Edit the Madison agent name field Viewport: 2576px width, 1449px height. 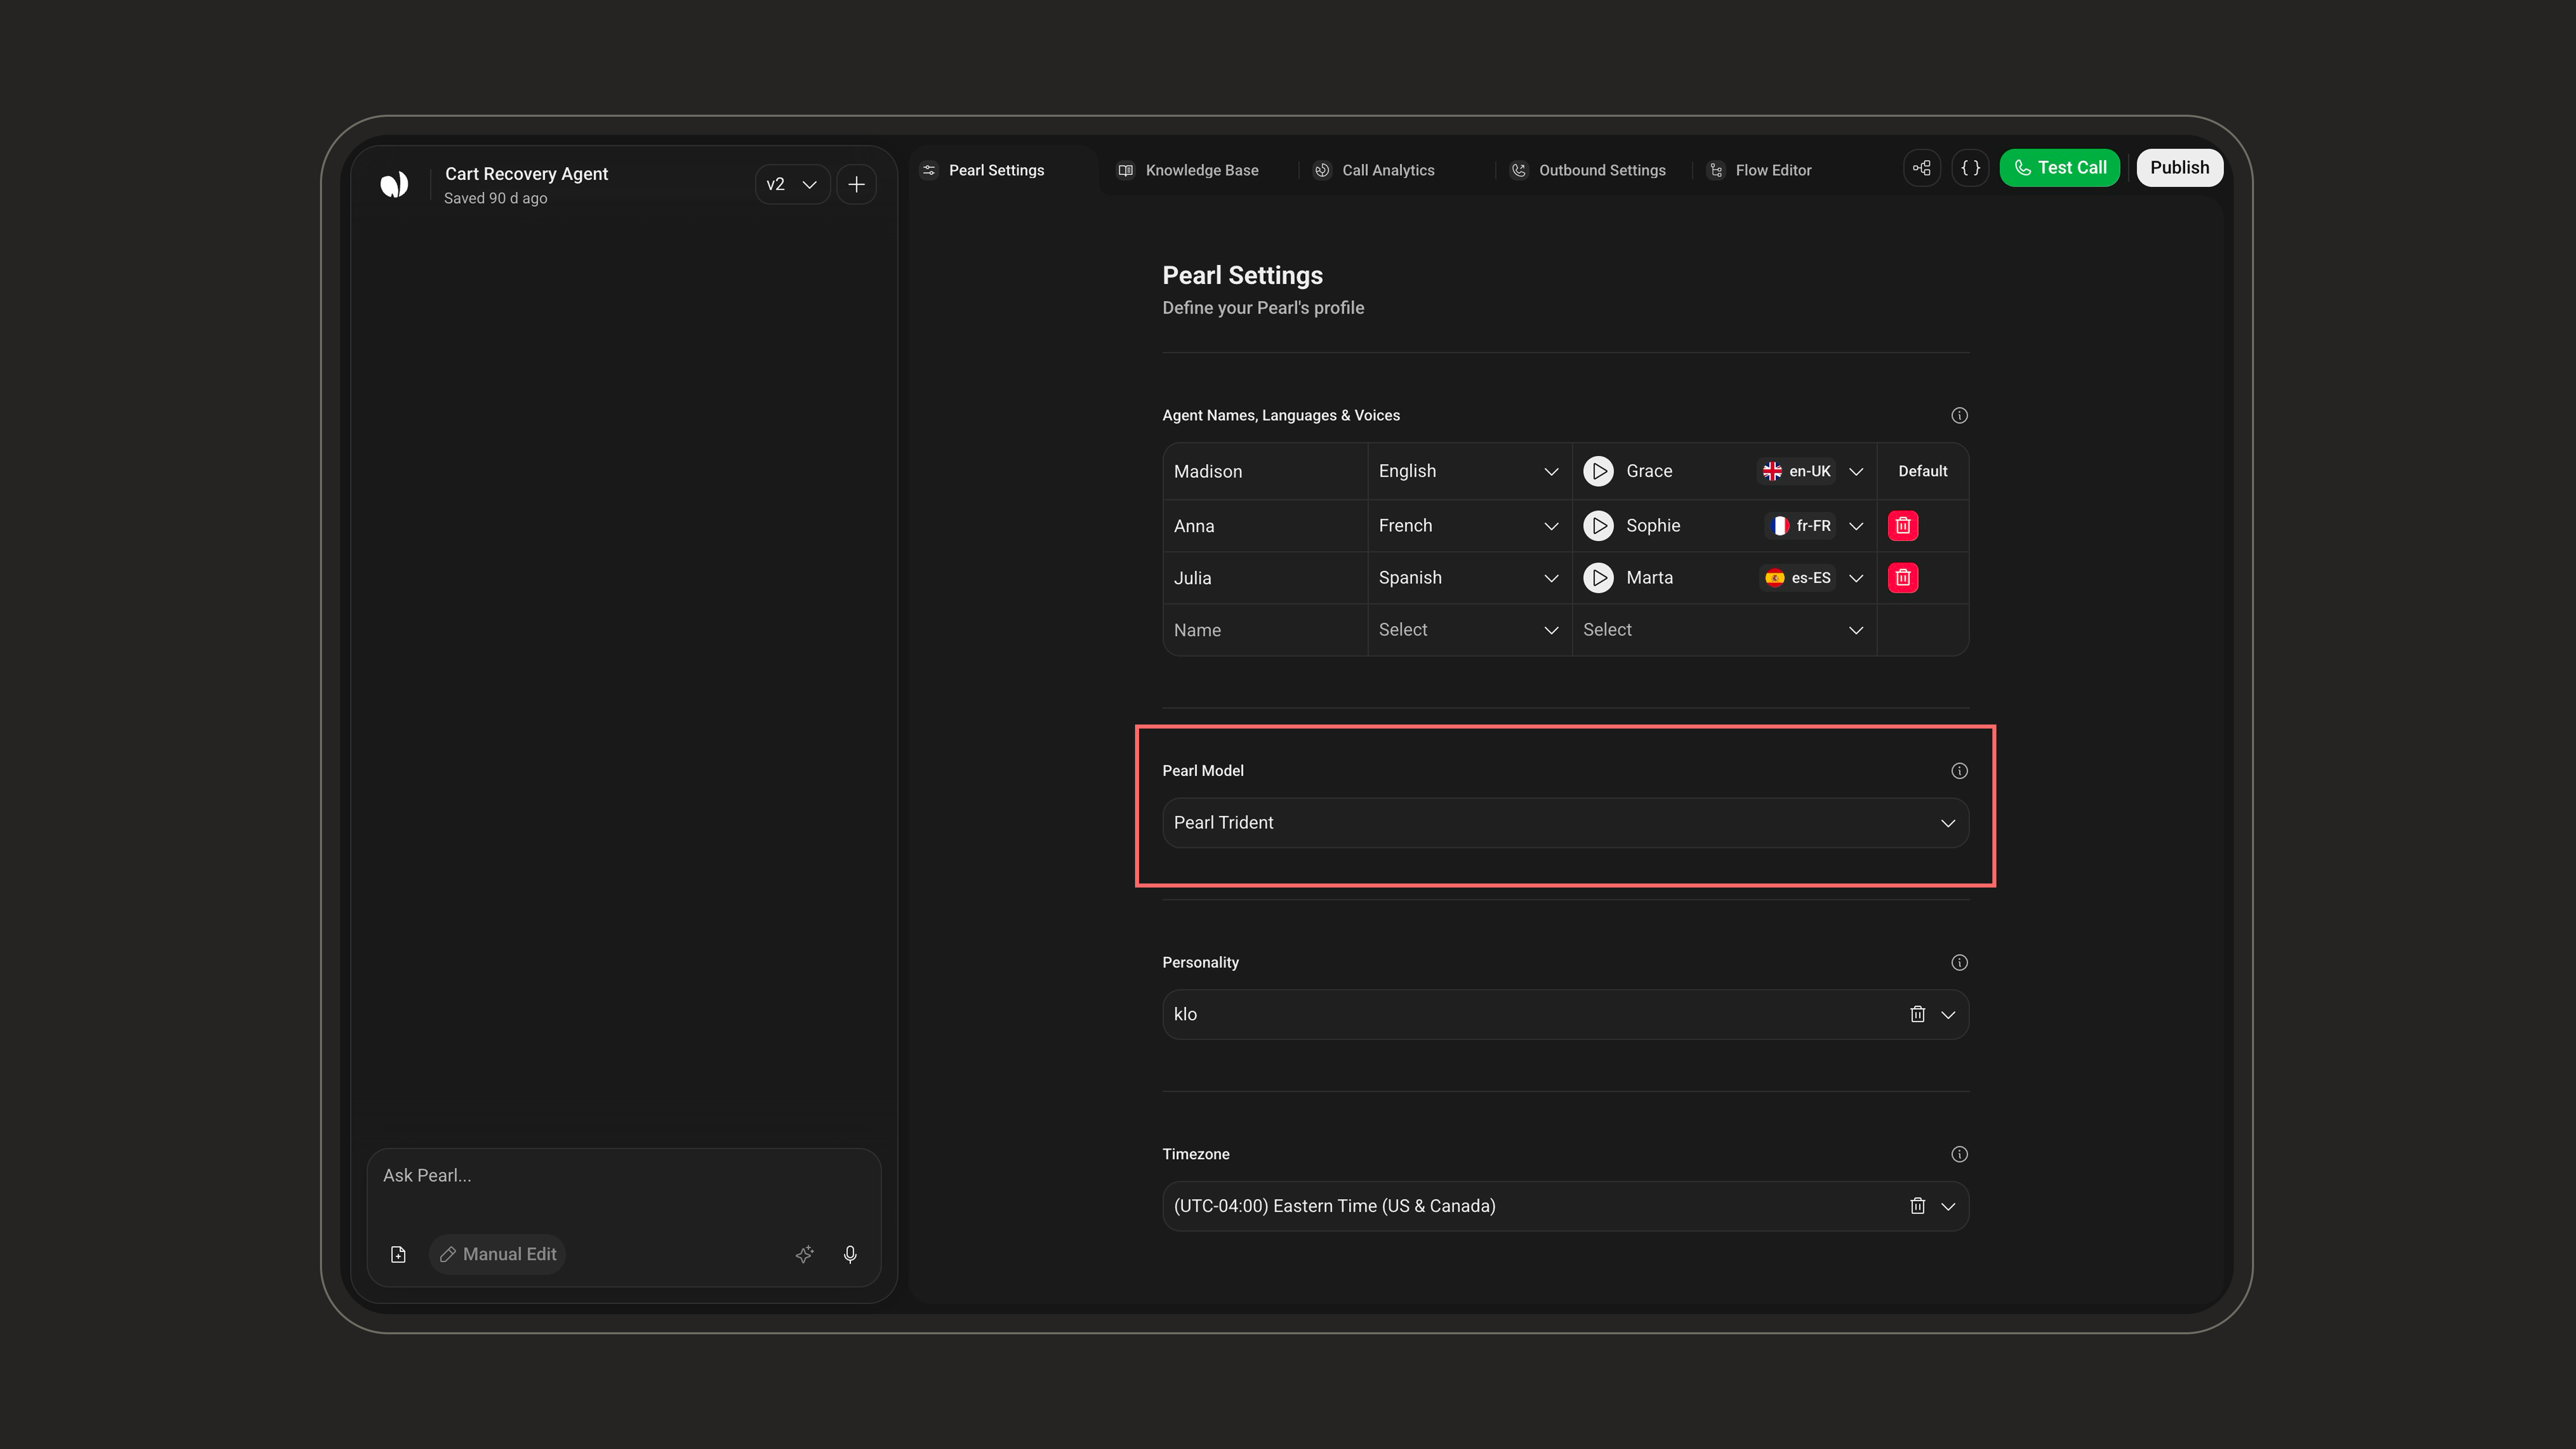(x=1265, y=471)
